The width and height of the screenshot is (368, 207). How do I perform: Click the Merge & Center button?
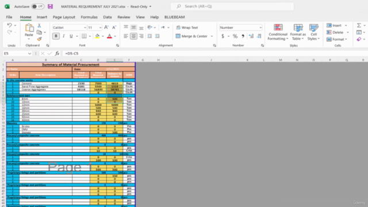191,36
